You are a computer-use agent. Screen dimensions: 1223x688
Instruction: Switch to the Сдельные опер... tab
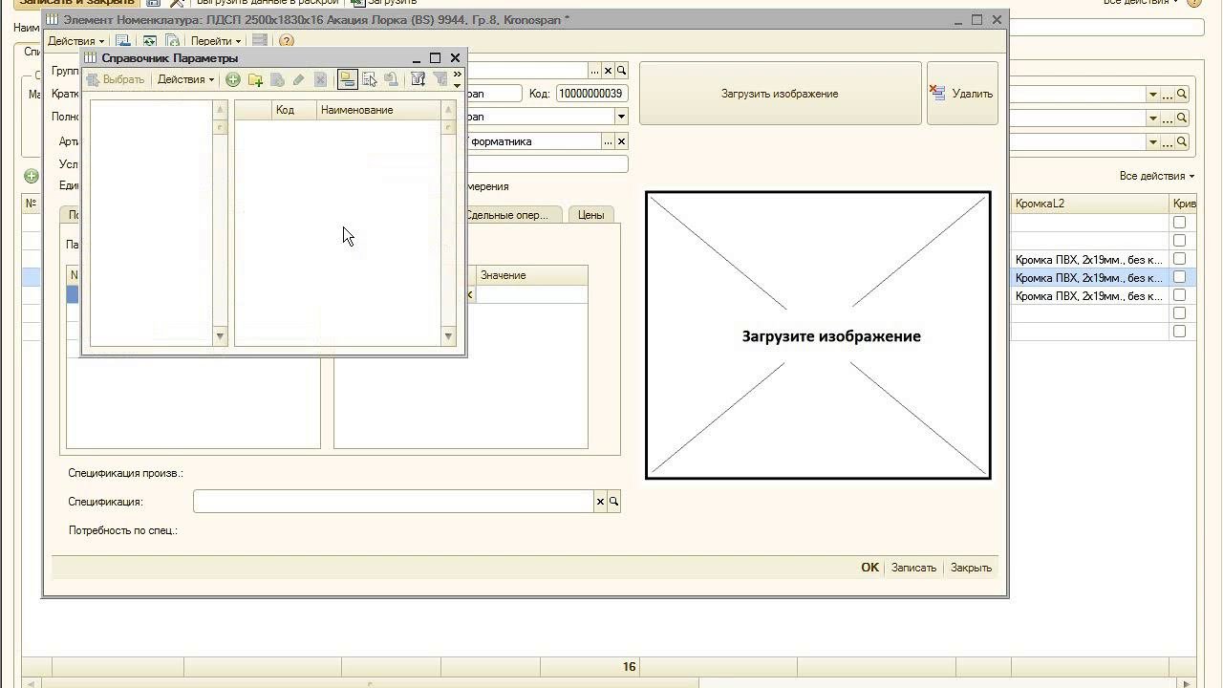(x=508, y=215)
